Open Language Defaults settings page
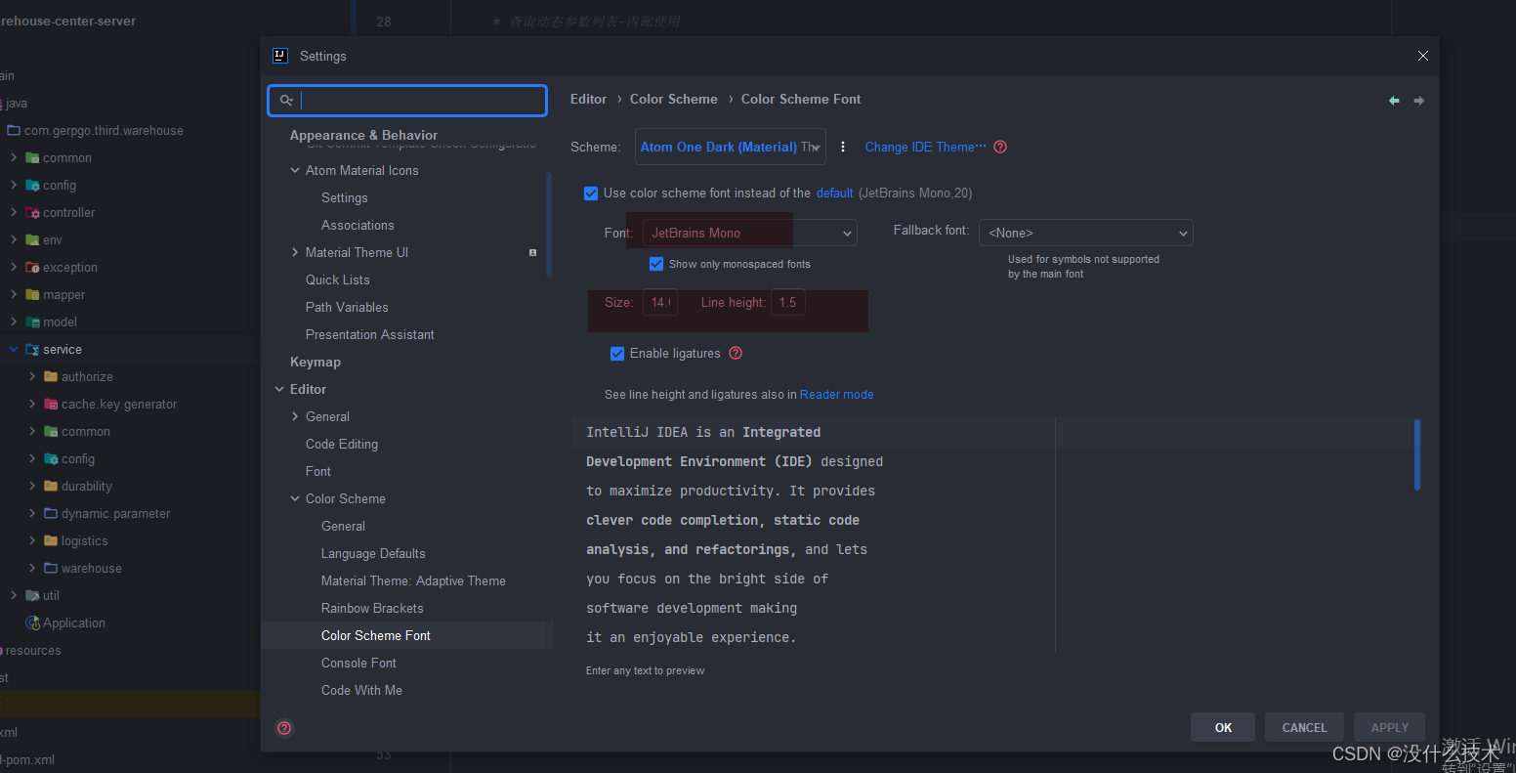Screen dimensions: 1516x773 click(373, 553)
